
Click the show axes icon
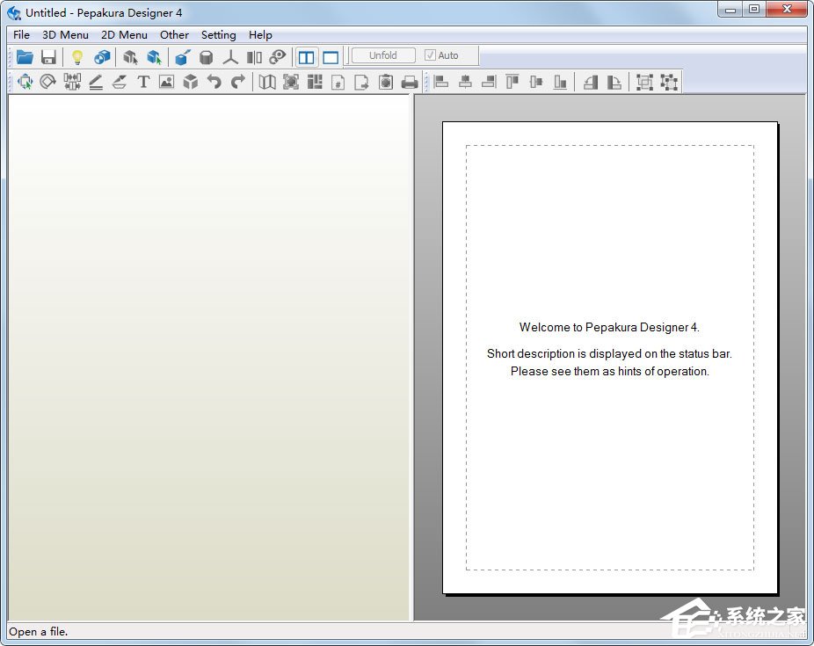click(230, 57)
